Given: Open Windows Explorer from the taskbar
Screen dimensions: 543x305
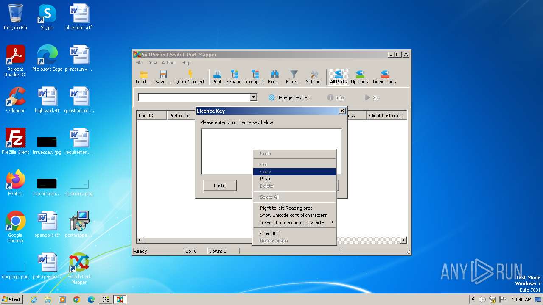Looking at the screenshot, I should pos(48,299).
